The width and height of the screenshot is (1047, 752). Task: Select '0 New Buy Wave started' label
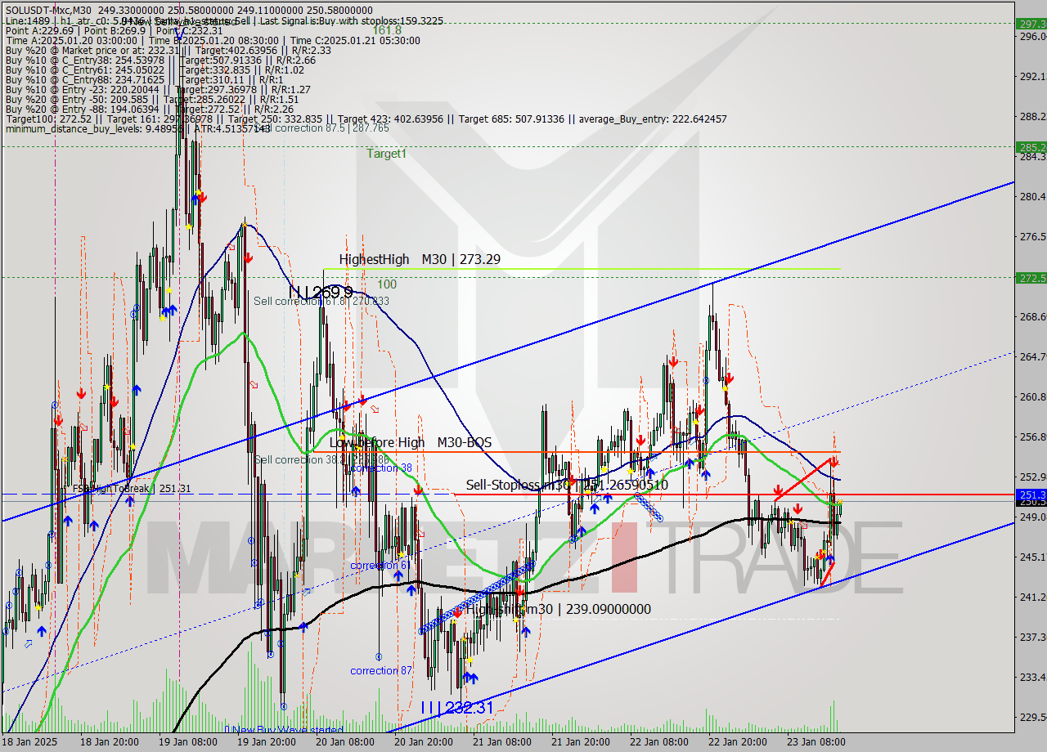pyautogui.click(x=284, y=730)
